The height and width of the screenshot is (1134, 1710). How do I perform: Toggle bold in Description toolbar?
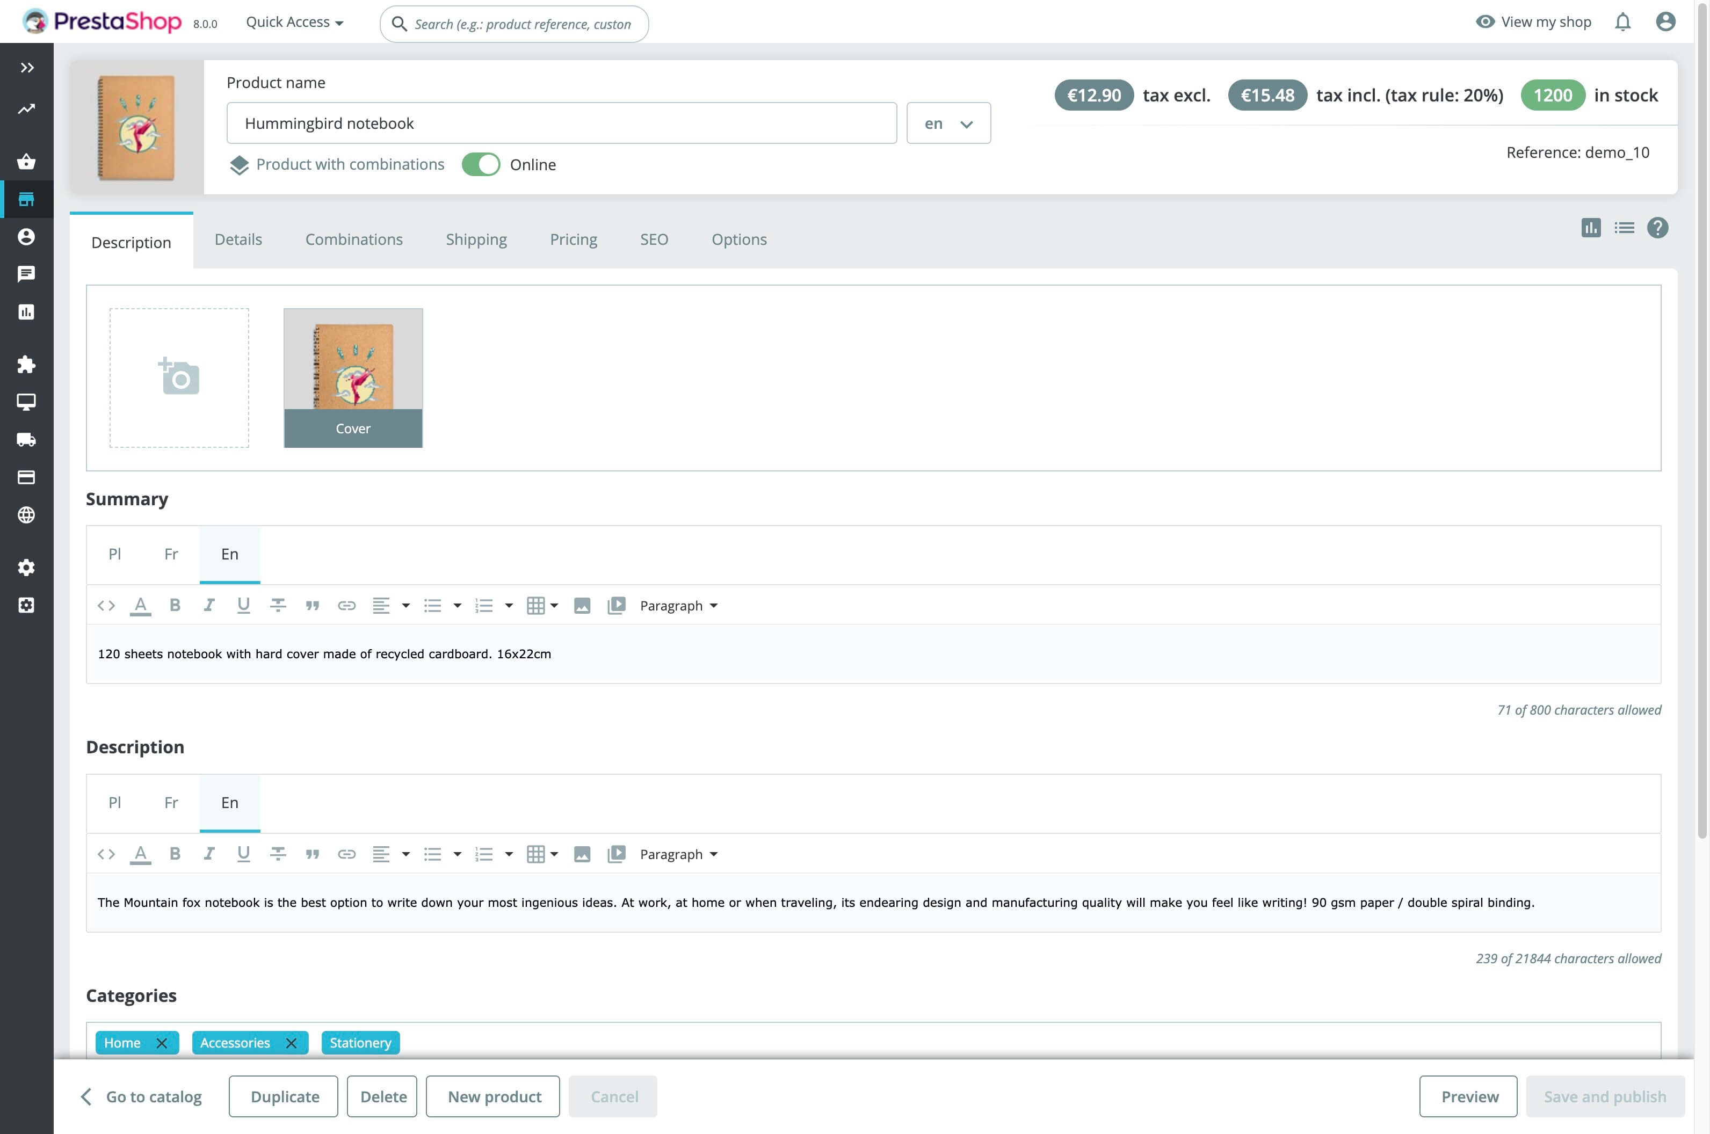[175, 854]
